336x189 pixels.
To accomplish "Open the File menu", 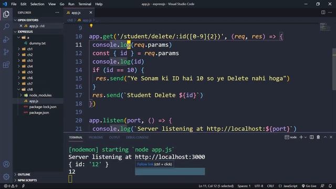I will pyautogui.click(x=14, y=4).
